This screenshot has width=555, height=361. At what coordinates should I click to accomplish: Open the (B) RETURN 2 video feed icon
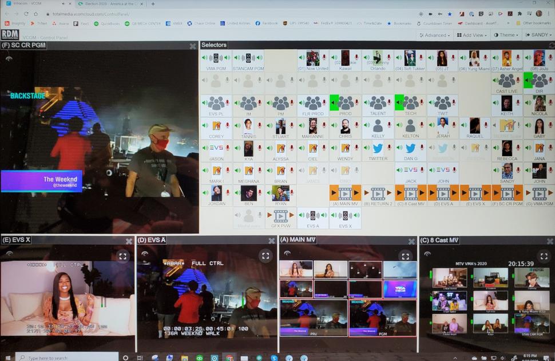[x=378, y=193]
